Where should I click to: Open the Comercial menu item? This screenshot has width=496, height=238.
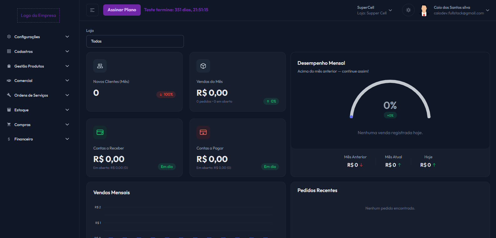(x=23, y=81)
